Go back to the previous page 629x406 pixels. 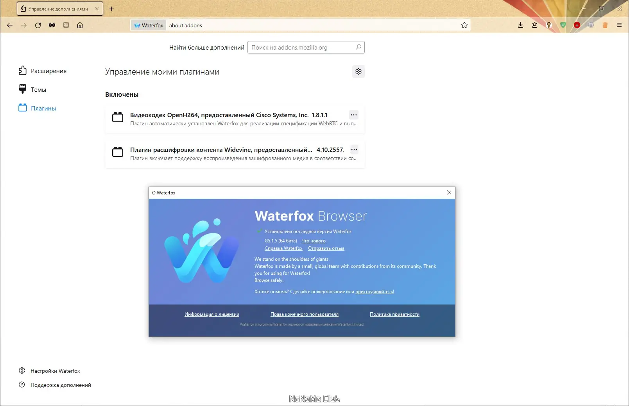pos(10,25)
